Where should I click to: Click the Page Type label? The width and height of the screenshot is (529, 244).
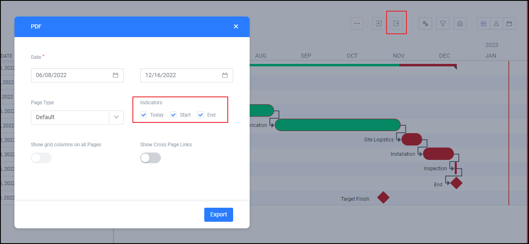click(43, 103)
